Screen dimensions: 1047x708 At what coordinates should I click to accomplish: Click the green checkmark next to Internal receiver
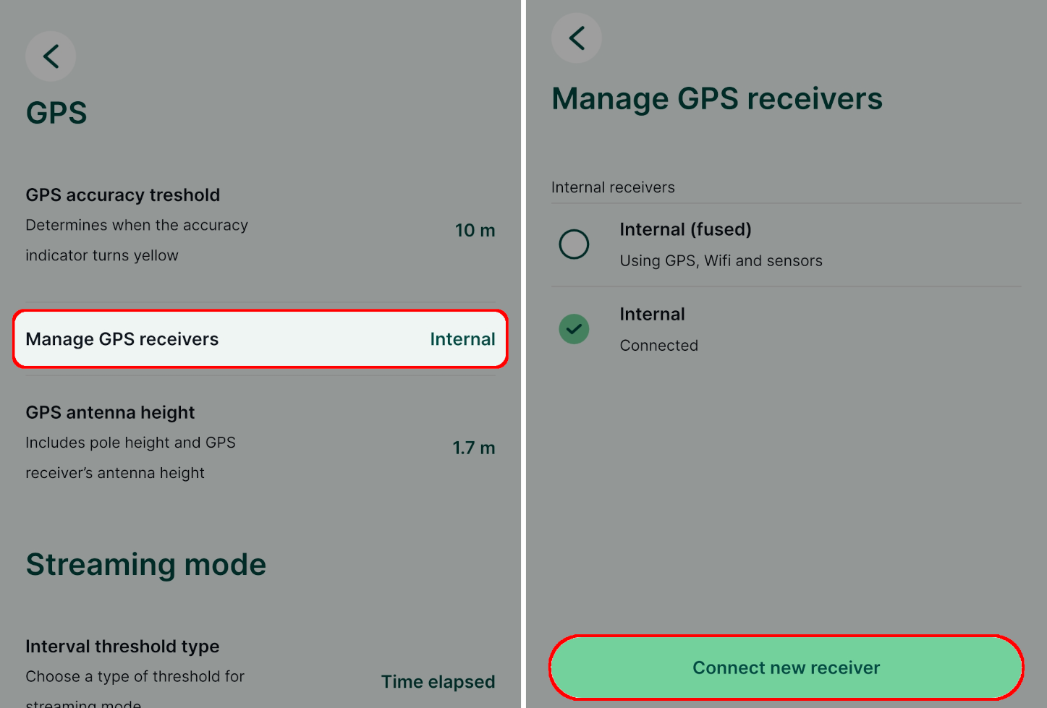pos(574,329)
